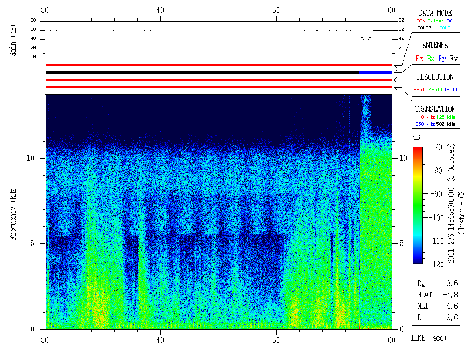Select the blue By antenna label
Viewport: 469px width, 352px height.
(x=442, y=59)
